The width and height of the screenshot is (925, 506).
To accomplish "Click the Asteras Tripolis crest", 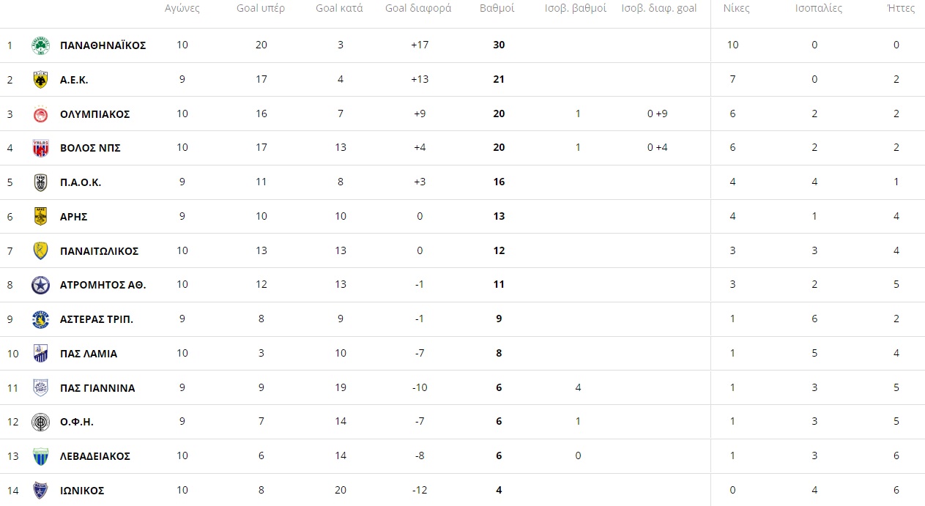I will [40, 319].
